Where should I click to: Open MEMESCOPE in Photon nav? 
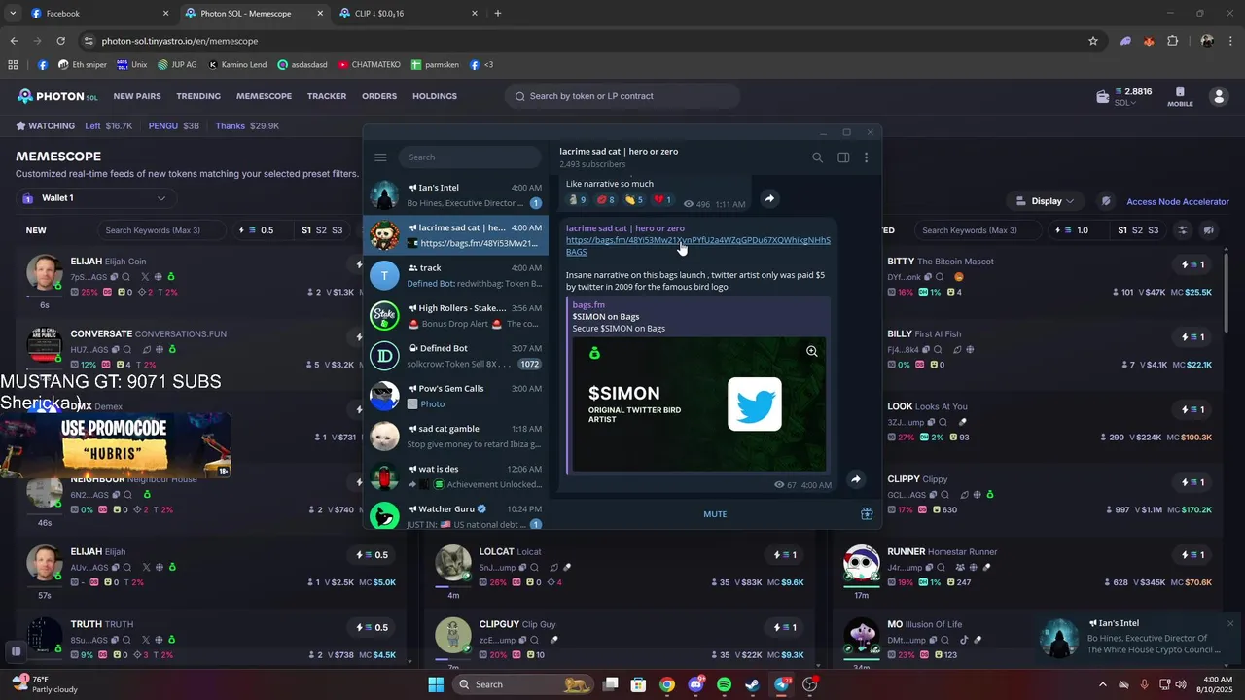[x=264, y=96]
